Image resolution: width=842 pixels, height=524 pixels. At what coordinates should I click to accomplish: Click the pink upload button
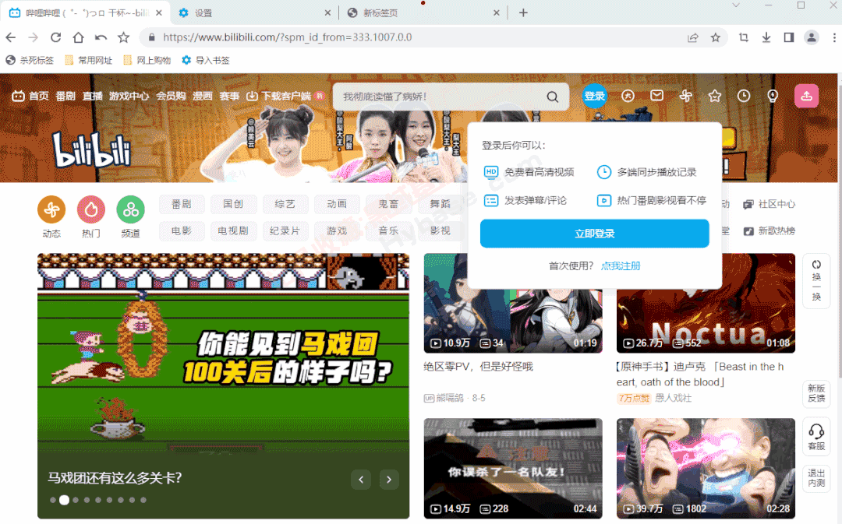[807, 96]
